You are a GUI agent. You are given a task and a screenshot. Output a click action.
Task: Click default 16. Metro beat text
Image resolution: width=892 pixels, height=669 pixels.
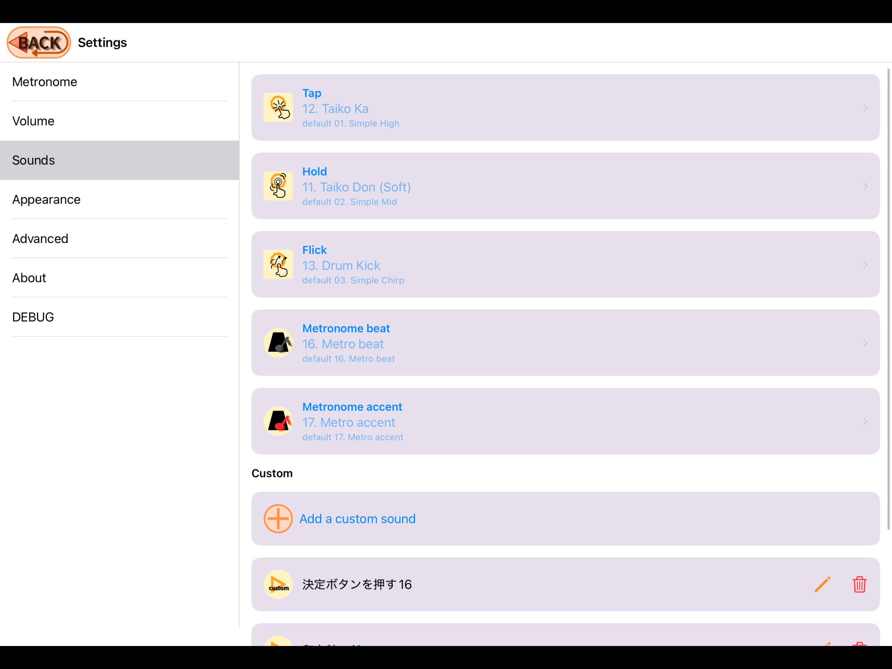[x=348, y=358]
